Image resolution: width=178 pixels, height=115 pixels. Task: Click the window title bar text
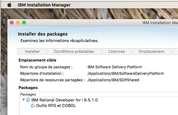[x=160, y=23]
